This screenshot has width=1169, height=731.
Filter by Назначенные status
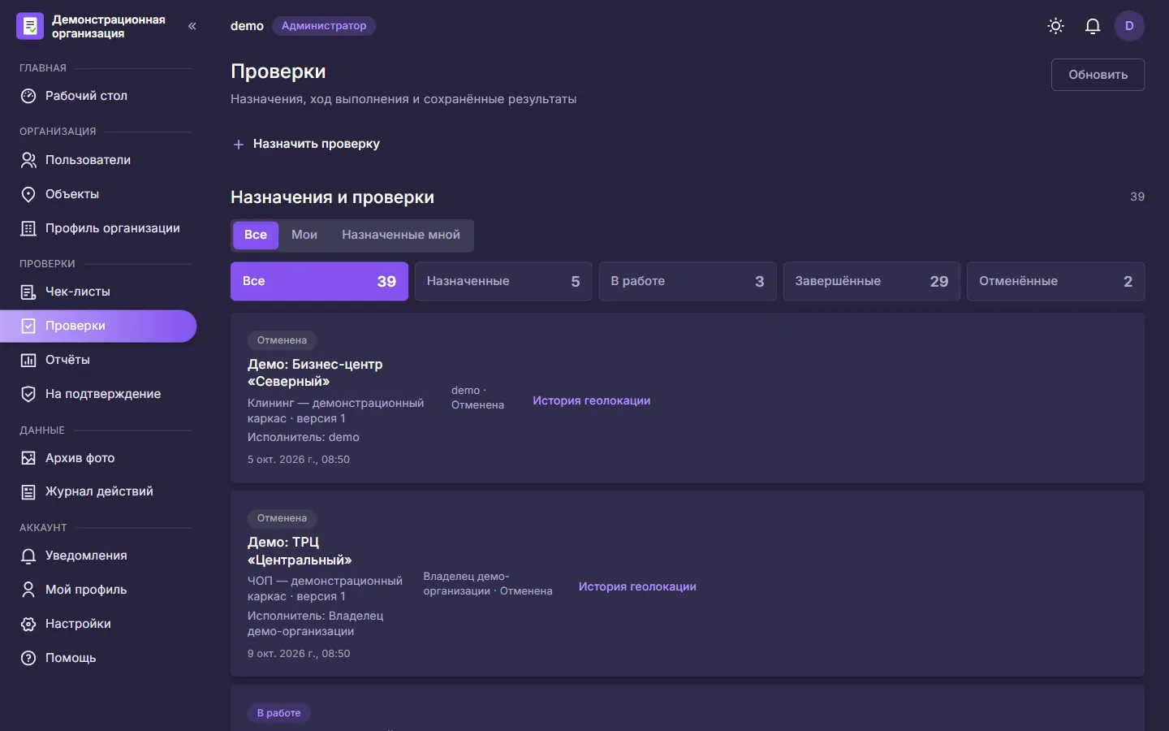pyautogui.click(x=503, y=281)
